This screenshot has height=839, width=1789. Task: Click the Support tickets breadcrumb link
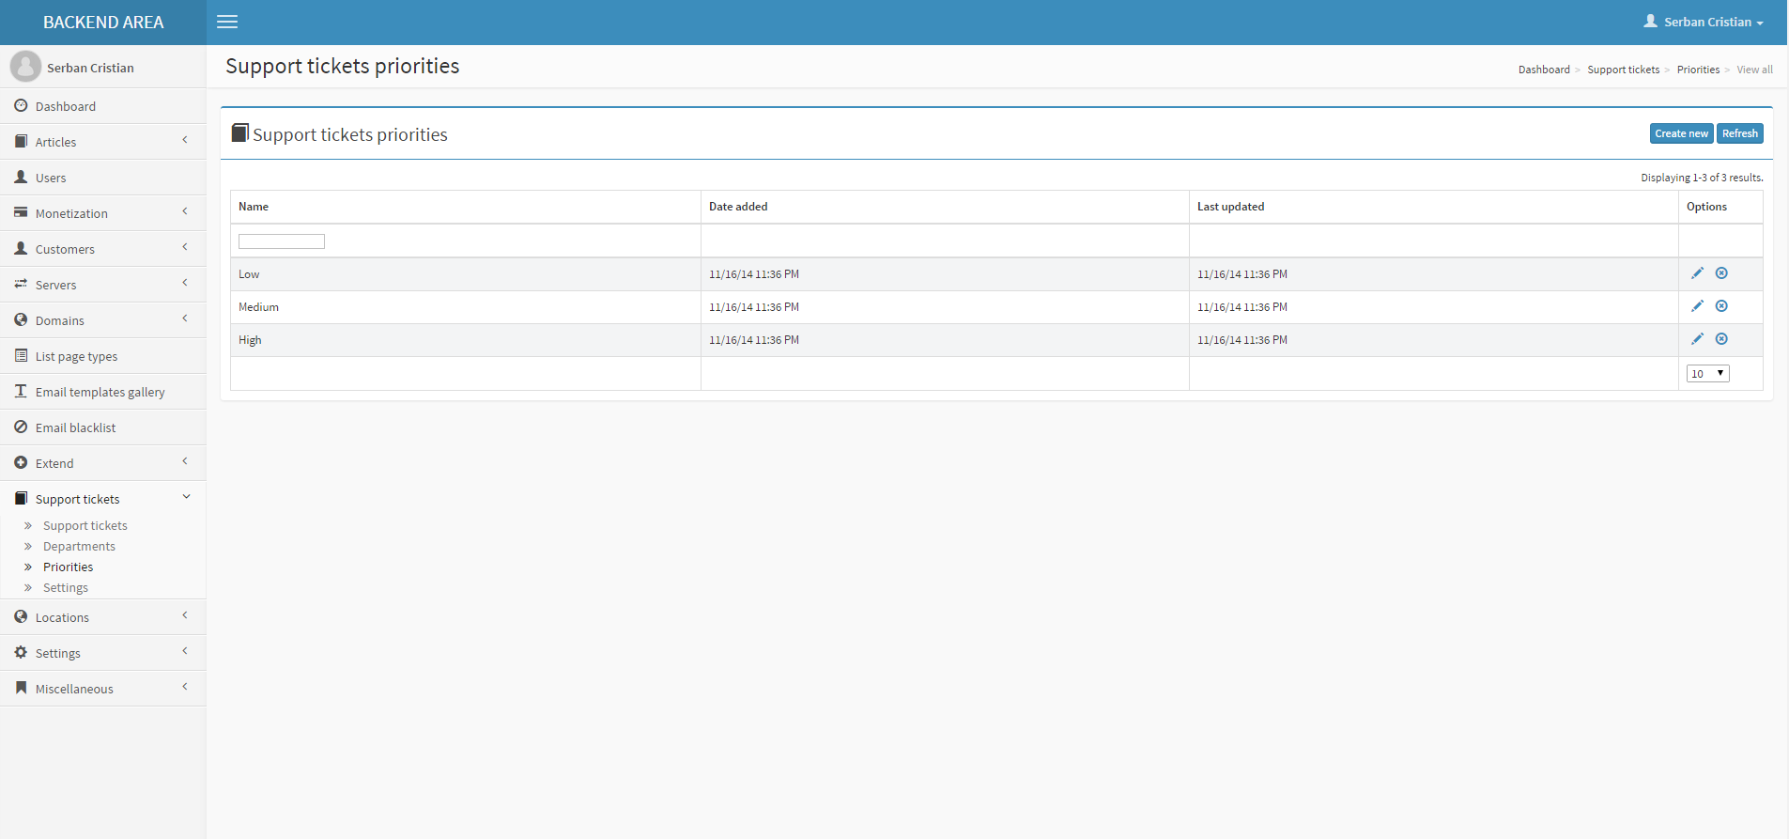1623,70
